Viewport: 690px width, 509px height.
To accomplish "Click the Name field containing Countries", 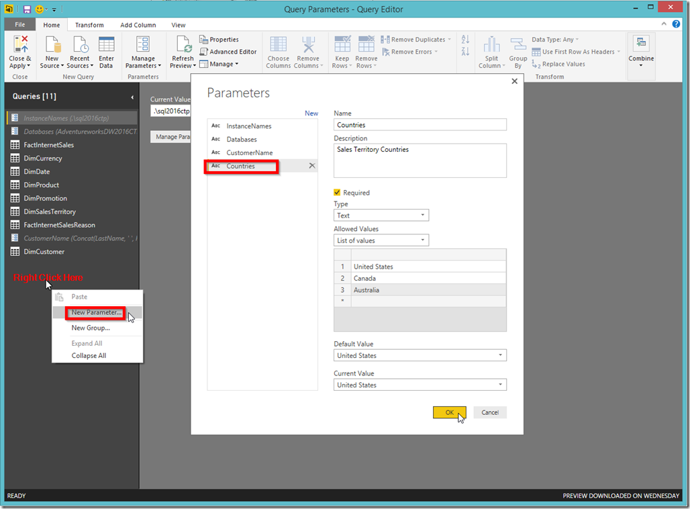I will click(x=420, y=125).
